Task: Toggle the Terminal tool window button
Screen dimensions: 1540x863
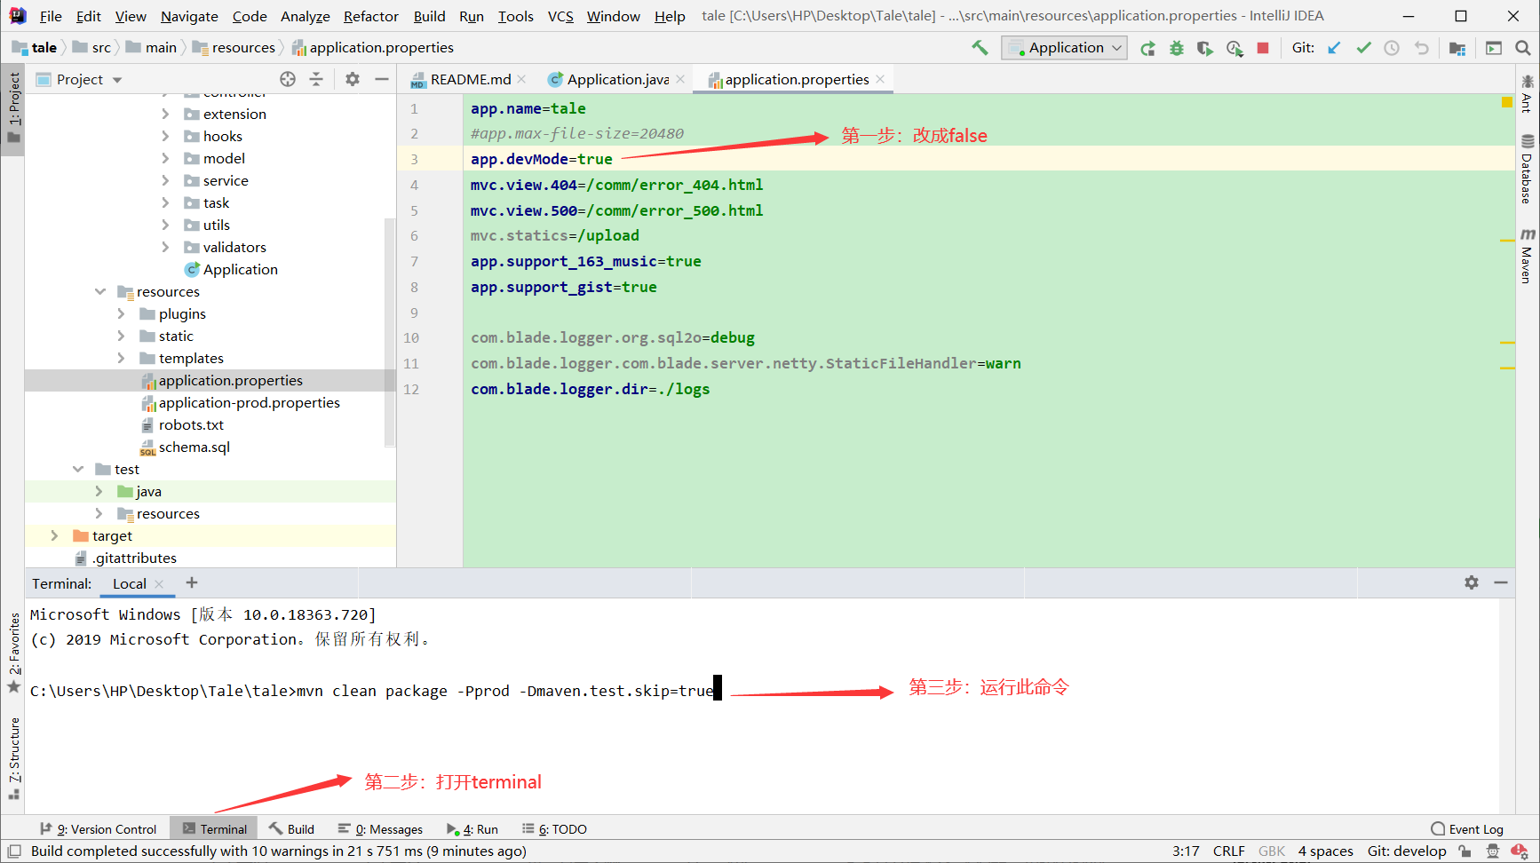Action: (215, 829)
